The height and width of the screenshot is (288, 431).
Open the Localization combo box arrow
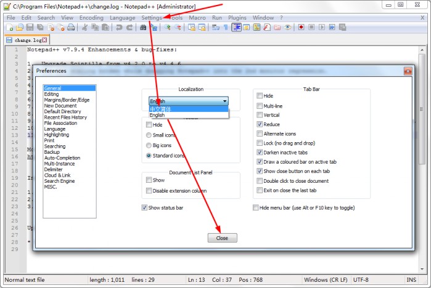(224, 101)
